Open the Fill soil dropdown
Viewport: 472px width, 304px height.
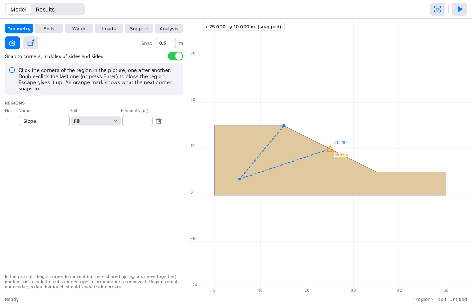96,121
